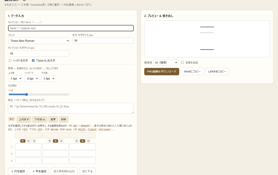This screenshot has width=278, height=175.
Task: Focus first column header cell
Action: click(28, 135)
